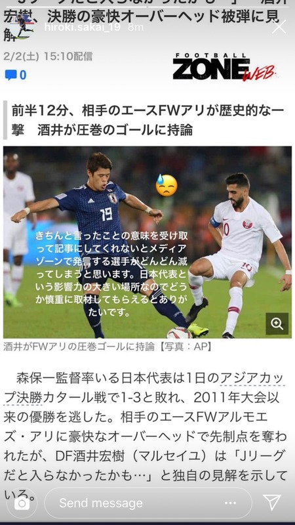Select the 前半12分 subheadline text
Image resolution: width=295 pixels, height=525 pixels.
pos(147,120)
